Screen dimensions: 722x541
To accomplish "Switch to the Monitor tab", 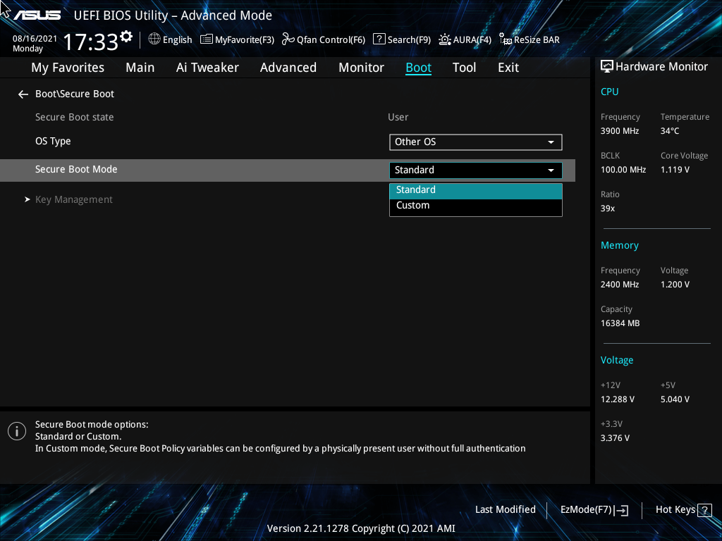I will coord(362,68).
